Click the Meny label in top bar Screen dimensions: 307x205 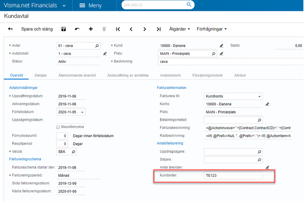pos(95,6)
